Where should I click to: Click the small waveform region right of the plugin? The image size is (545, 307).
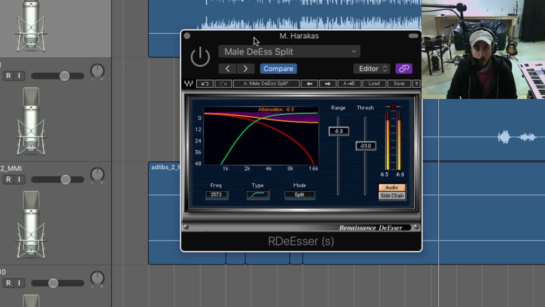(516, 137)
